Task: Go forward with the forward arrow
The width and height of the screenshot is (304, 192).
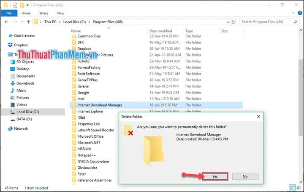Action: click(x=15, y=22)
